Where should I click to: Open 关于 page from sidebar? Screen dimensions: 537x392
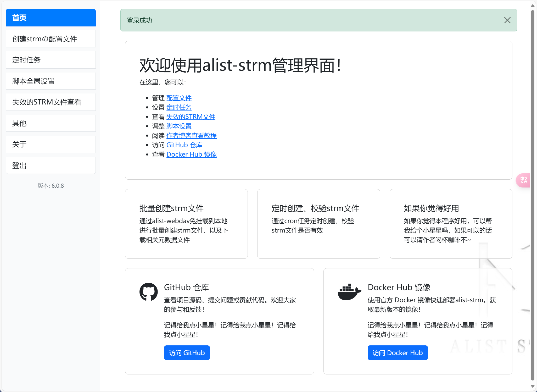(51, 144)
